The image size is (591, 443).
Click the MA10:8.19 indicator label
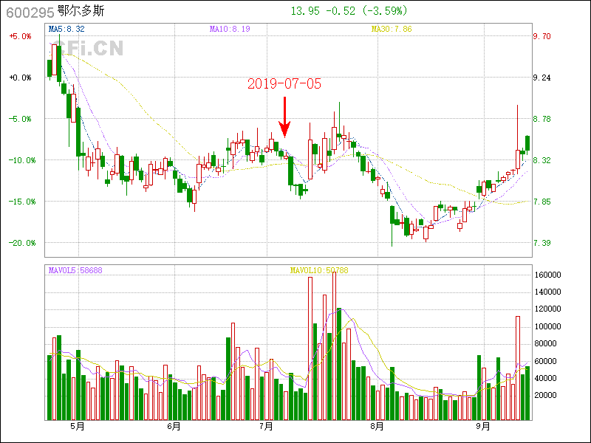coord(230,29)
